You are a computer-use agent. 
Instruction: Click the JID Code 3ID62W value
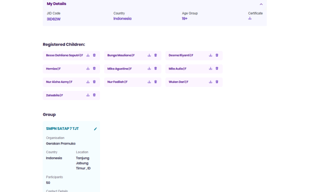click(x=54, y=19)
